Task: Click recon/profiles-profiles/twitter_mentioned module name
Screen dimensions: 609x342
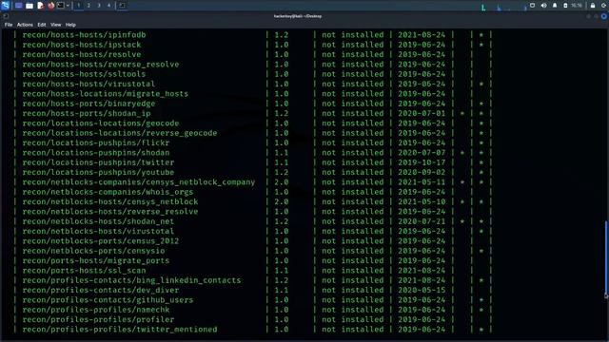Action: [x=120, y=330]
